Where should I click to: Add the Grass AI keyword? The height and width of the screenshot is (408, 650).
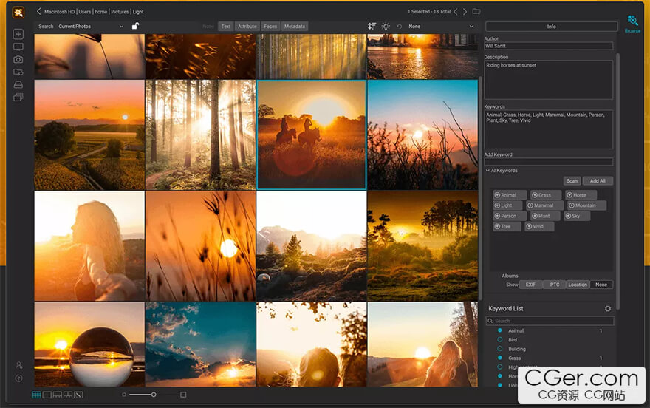[x=546, y=195]
